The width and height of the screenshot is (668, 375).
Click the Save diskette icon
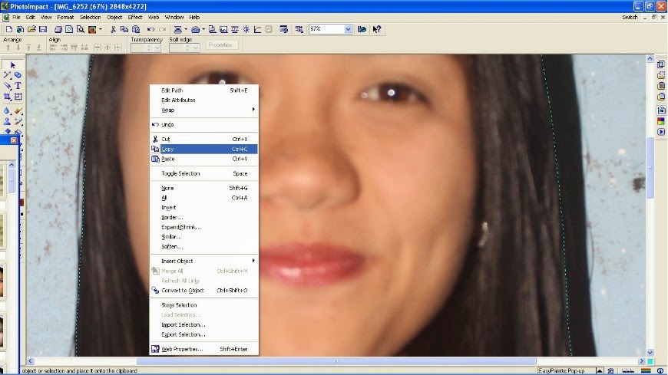tap(43, 29)
